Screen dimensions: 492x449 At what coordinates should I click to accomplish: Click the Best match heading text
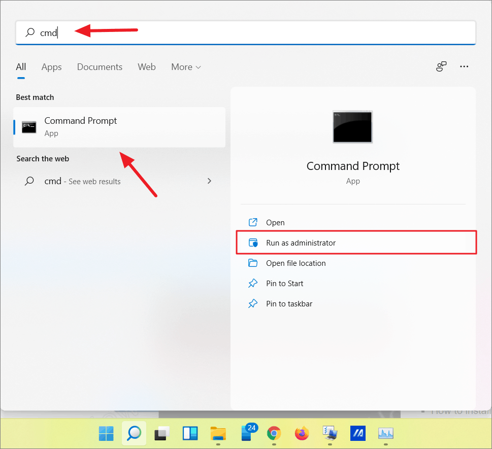pos(35,97)
